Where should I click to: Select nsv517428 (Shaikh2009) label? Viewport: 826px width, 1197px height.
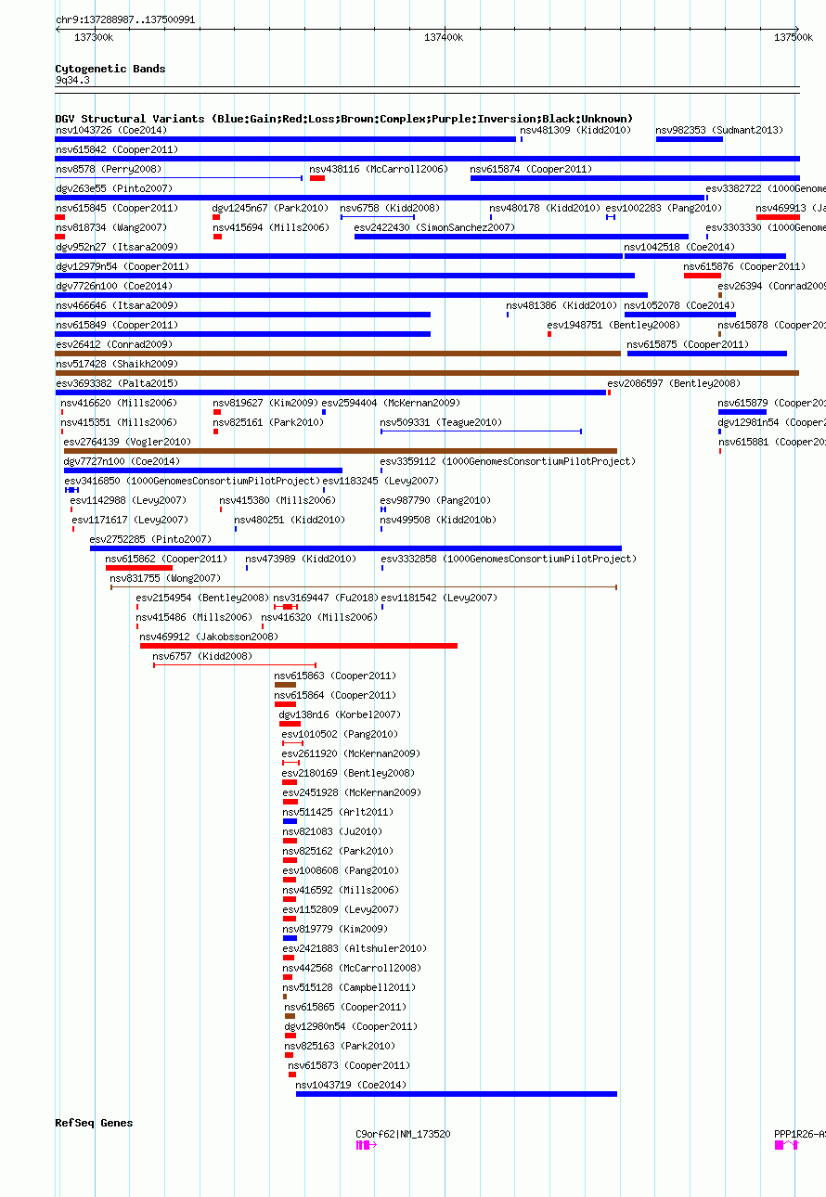click(116, 364)
